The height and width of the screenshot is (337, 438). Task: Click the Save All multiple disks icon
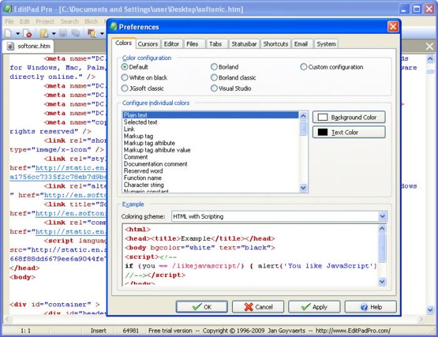tap(76, 33)
